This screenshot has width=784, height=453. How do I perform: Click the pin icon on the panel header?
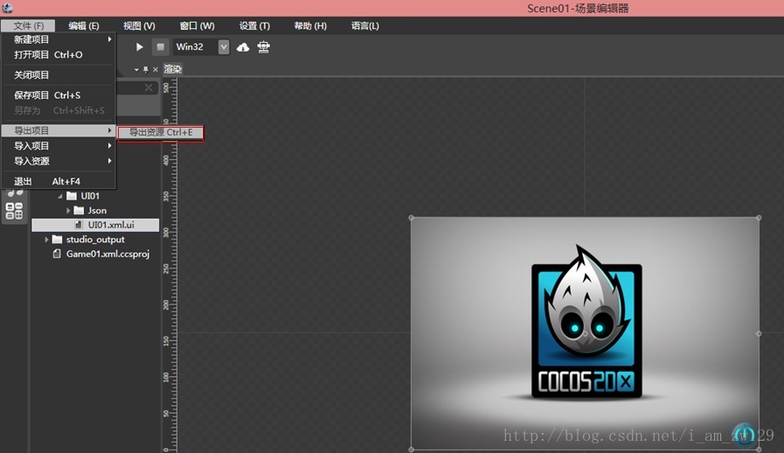[x=145, y=69]
